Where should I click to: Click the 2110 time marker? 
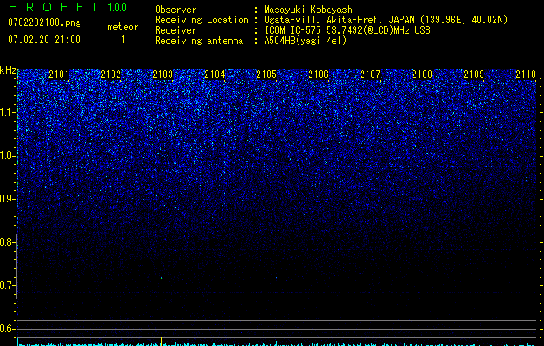[x=526, y=74]
